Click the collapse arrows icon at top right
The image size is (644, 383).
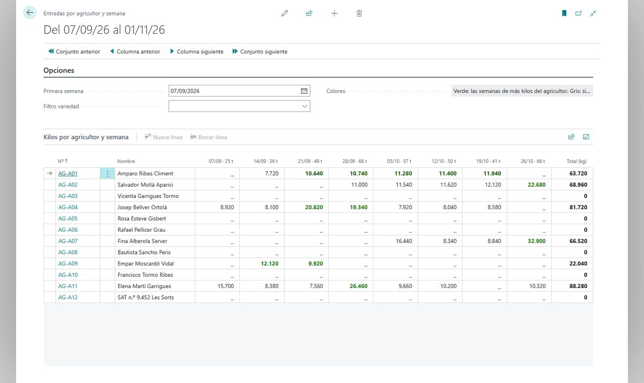[593, 13]
